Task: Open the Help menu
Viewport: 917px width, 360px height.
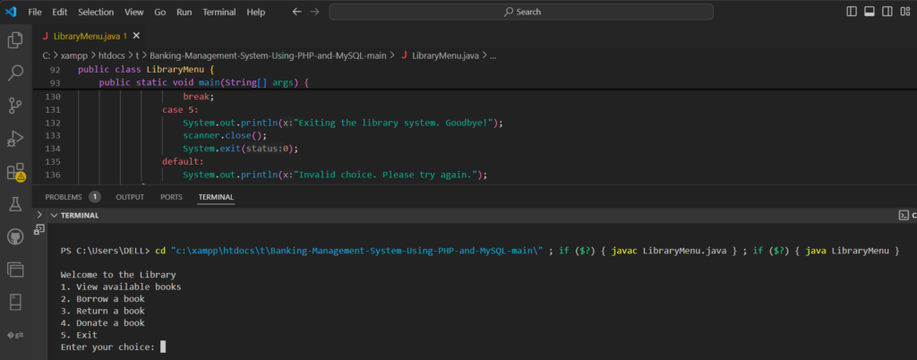Action: coord(255,12)
